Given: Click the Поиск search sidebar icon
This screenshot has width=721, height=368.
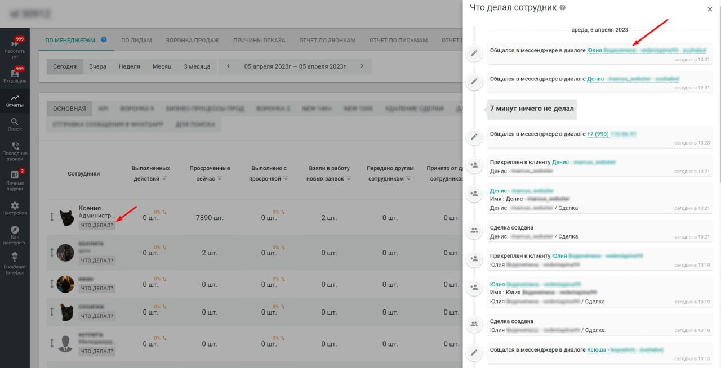Looking at the screenshot, I should [15, 124].
